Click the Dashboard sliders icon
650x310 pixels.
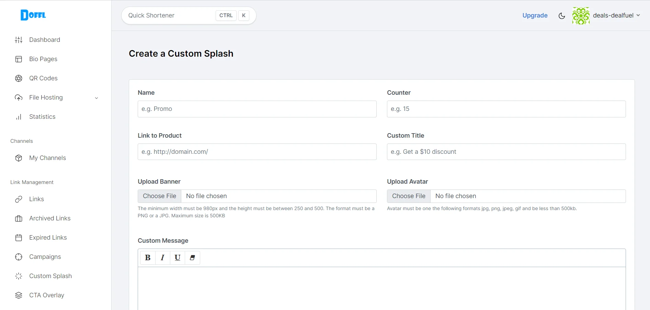[x=19, y=40]
